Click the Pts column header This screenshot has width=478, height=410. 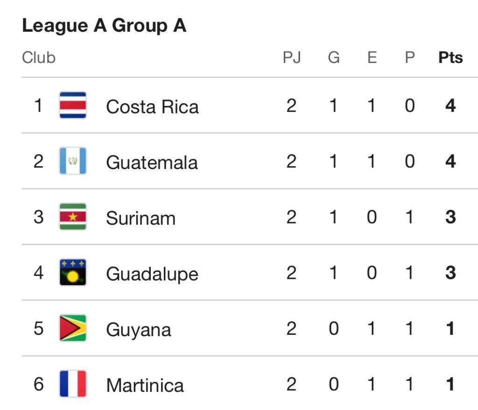(x=450, y=58)
